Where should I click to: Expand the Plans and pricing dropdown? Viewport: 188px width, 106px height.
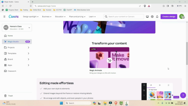tap(77, 16)
